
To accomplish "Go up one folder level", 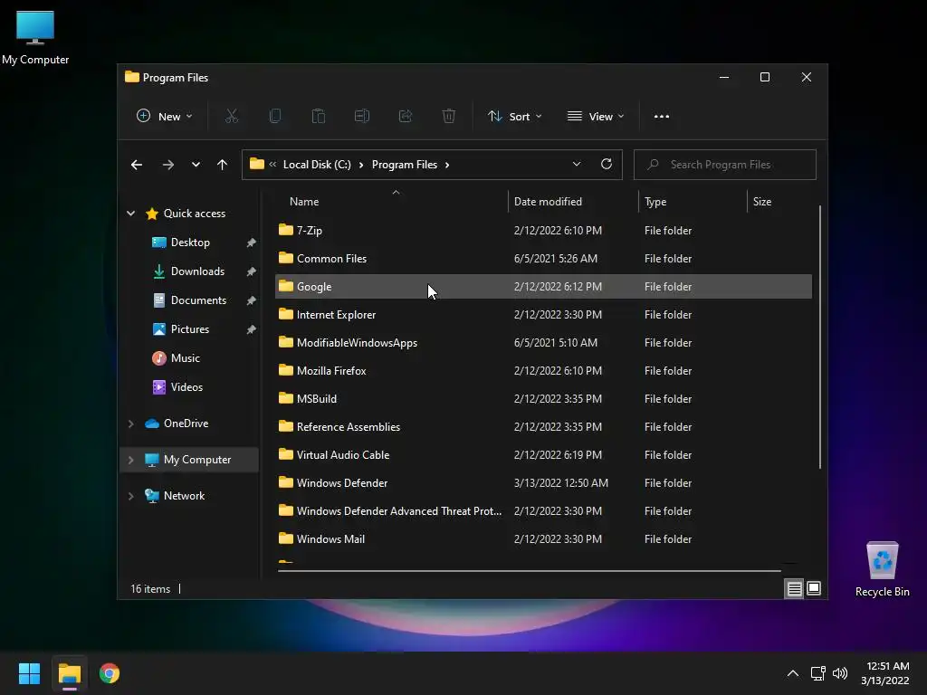I will coord(223,165).
